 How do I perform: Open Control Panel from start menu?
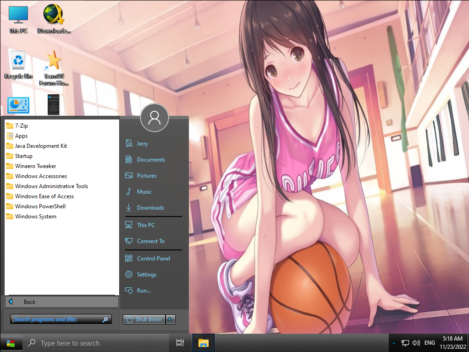coord(154,259)
